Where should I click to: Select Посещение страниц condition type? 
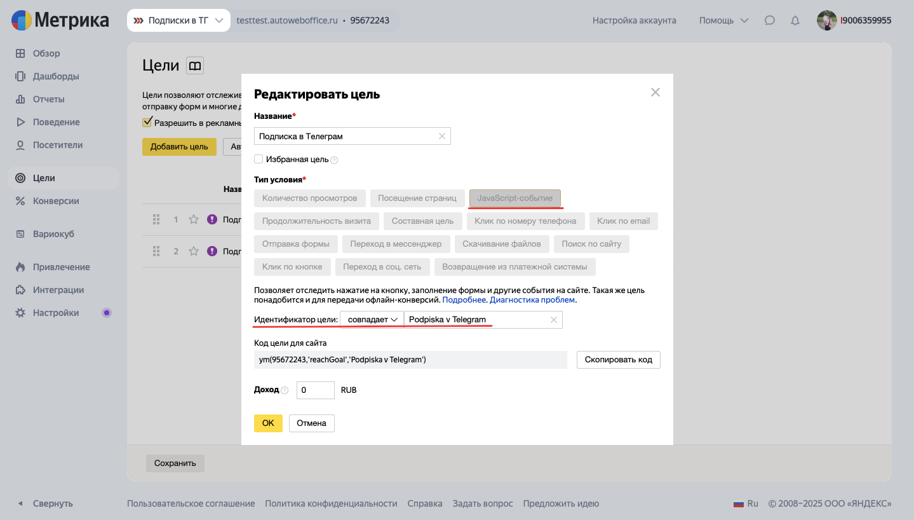[417, 198]
